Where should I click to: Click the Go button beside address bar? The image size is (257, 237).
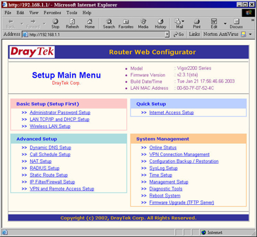[179, 34]
